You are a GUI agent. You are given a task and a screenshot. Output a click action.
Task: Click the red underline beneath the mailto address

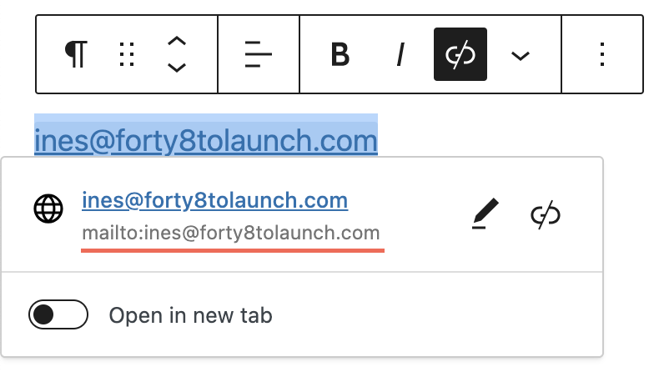pyautogui.click(x=233, y=249)
